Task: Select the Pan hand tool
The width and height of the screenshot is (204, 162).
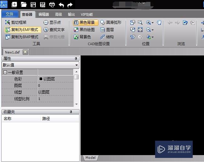Action: [x=159, y=22]
